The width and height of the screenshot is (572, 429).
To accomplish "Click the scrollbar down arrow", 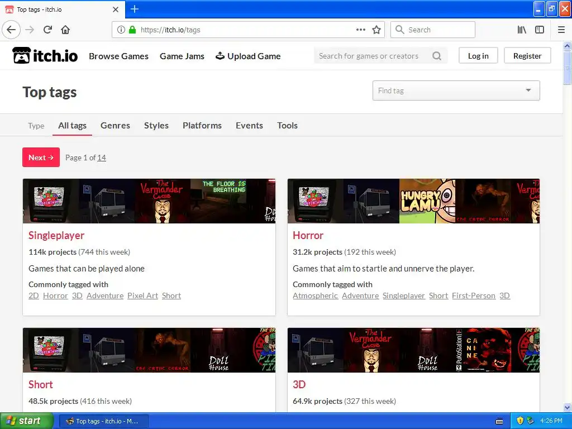I will [567, 407].
